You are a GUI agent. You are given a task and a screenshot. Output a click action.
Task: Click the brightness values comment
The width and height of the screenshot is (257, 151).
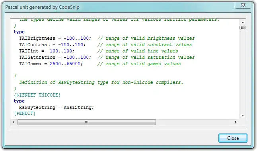(146, 38)
